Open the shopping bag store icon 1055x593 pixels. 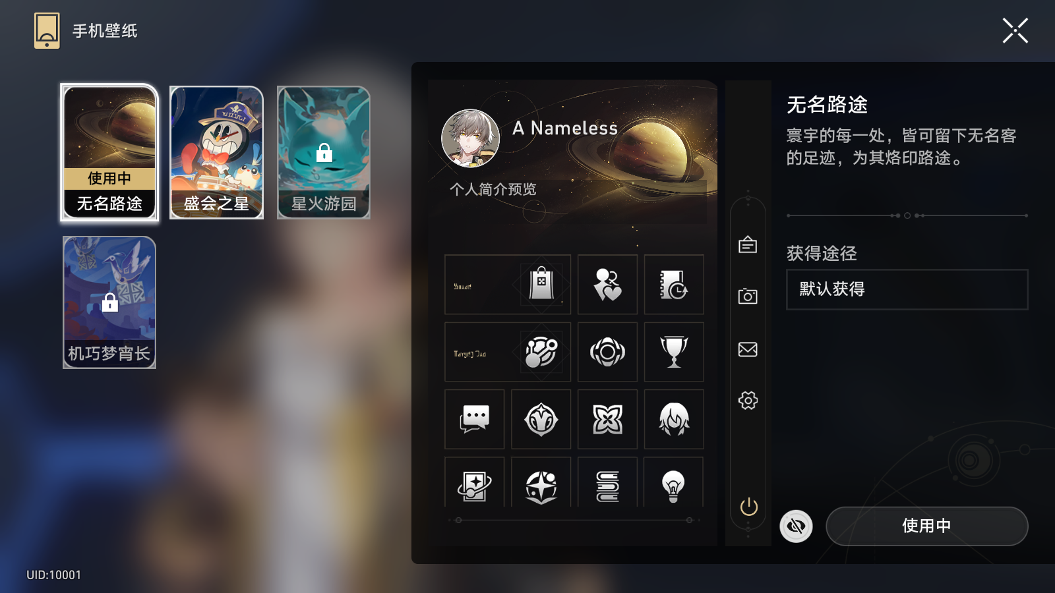click(x=541, y=285)
